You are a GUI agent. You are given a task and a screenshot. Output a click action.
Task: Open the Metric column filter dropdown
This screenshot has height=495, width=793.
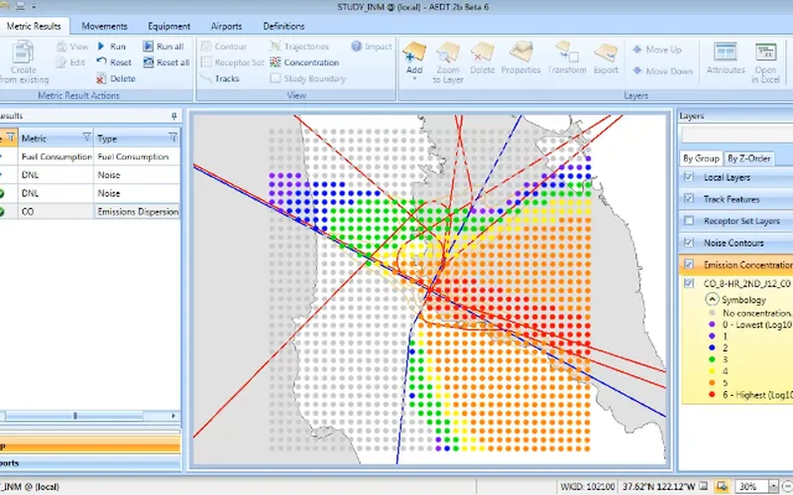click(87, 139)
